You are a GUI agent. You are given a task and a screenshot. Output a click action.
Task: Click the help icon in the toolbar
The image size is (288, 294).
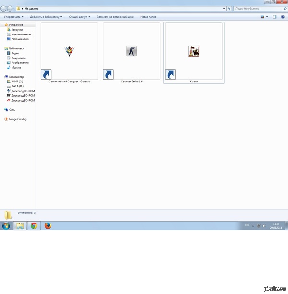[283, 17]
